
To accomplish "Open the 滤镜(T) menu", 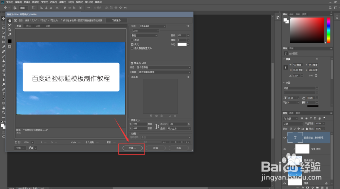I will 63,2.
